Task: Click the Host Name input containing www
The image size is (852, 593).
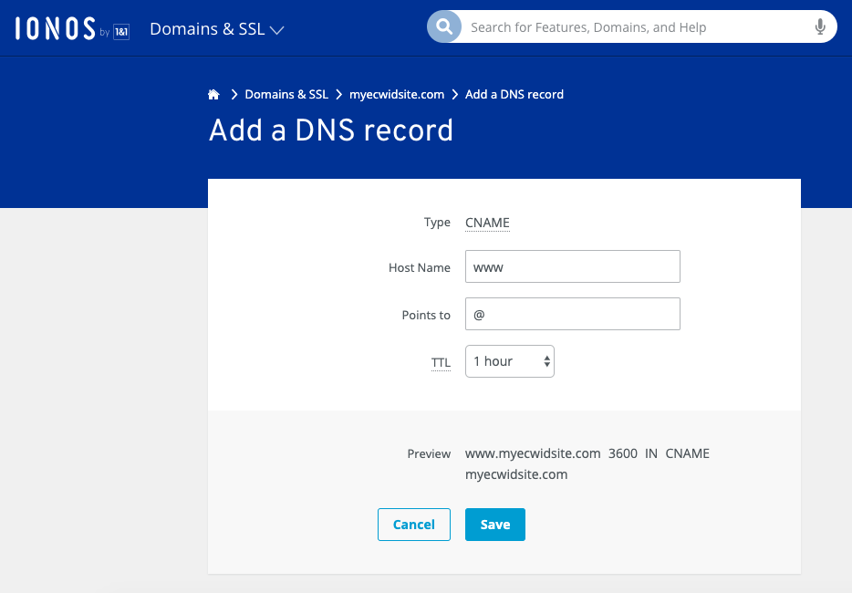Action: click(x=572, y=266)
